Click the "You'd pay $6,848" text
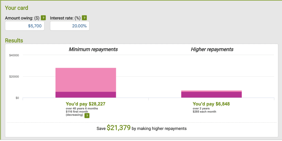The height and width of the screenshot is (141, 282). (211, 104)
